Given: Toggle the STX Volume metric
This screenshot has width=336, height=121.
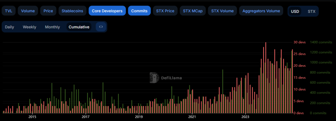Looking at the screenshot, I should point(222,11).
